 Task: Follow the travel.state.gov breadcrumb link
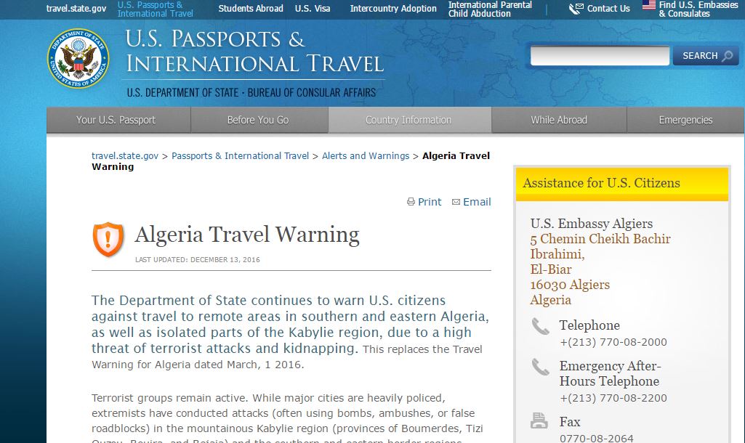click(125, 155)
